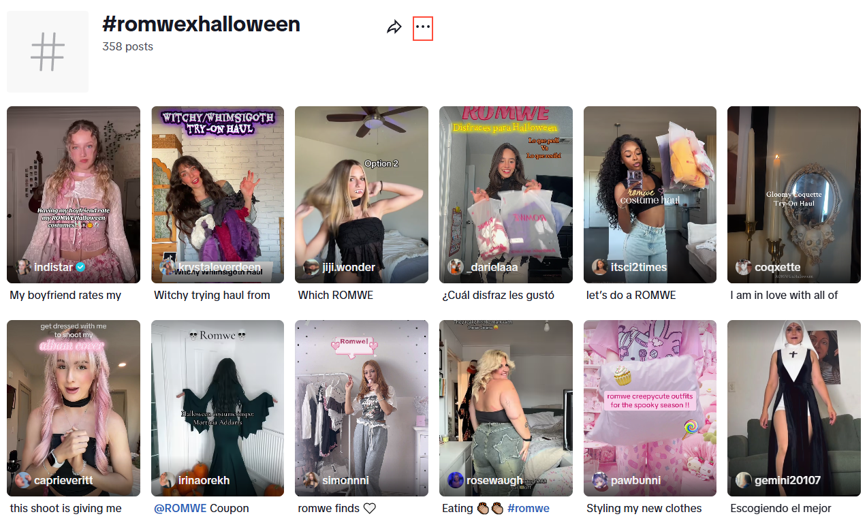Click jiji.wonder's avatar icon
Screen dimensions: 867x523
coord(311,267)
